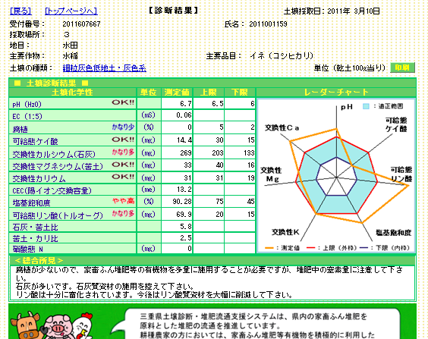
Task: Click the 交換性カルシウム かなり多 status badge
Action: (123, 152)
